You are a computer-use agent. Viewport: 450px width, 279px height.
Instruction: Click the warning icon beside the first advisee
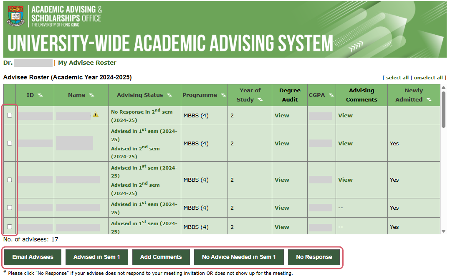(96, 114)
